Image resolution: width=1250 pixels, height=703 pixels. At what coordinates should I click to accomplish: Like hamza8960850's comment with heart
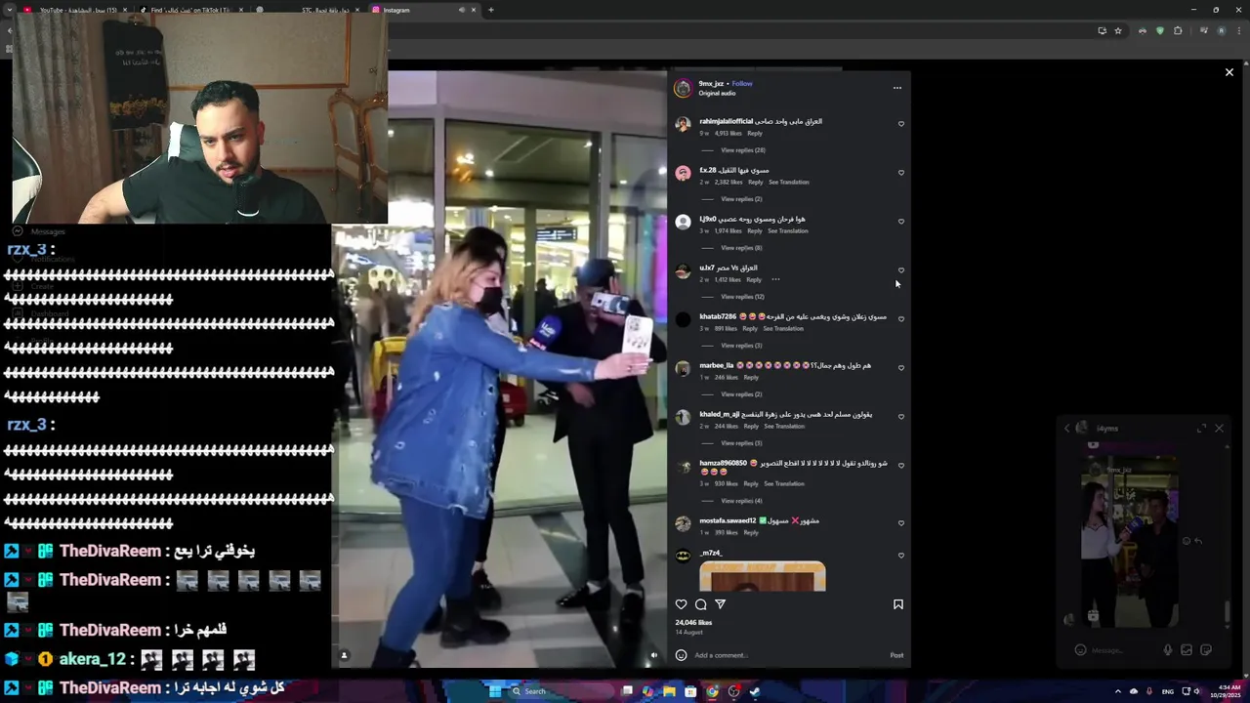click(x=901, y=466)
